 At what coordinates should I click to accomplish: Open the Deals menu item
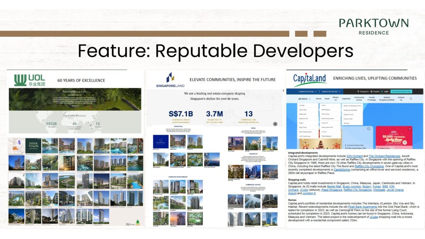tap(327, 98)
